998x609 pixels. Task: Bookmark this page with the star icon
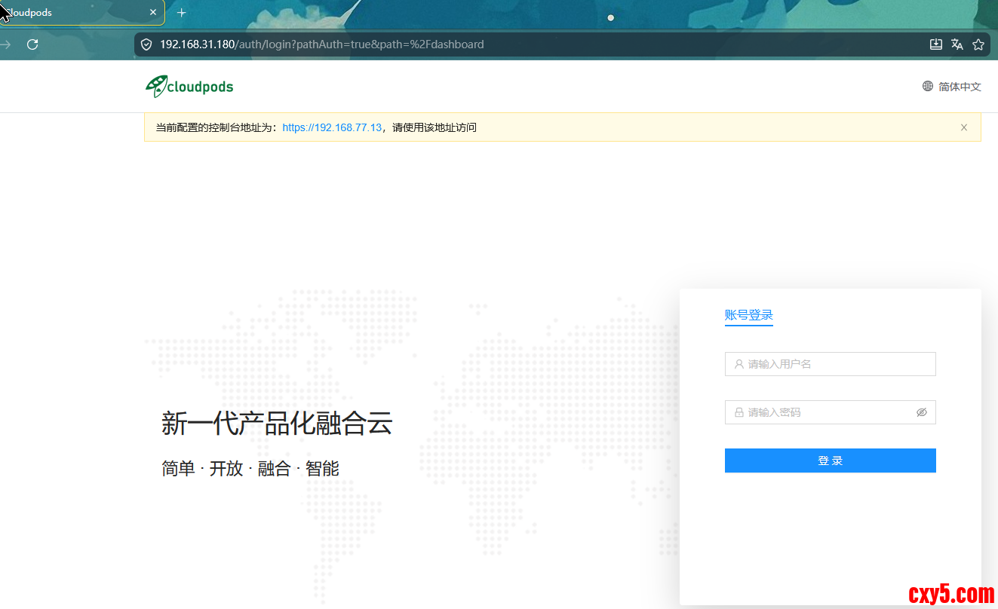(x=978, y=44)
